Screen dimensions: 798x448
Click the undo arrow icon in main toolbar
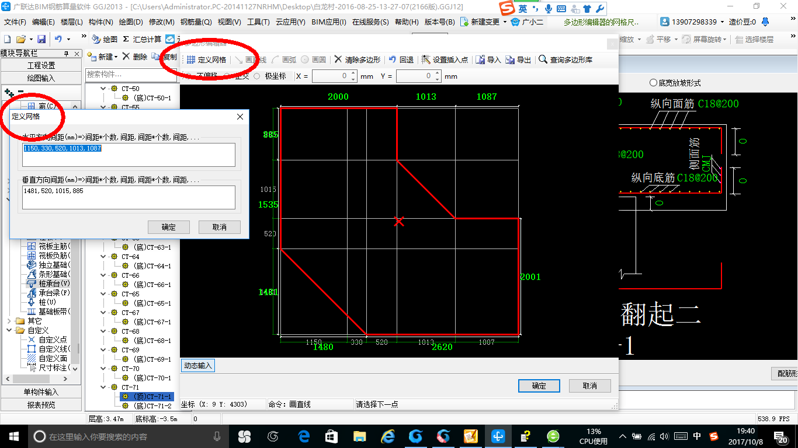coord(58,39)
